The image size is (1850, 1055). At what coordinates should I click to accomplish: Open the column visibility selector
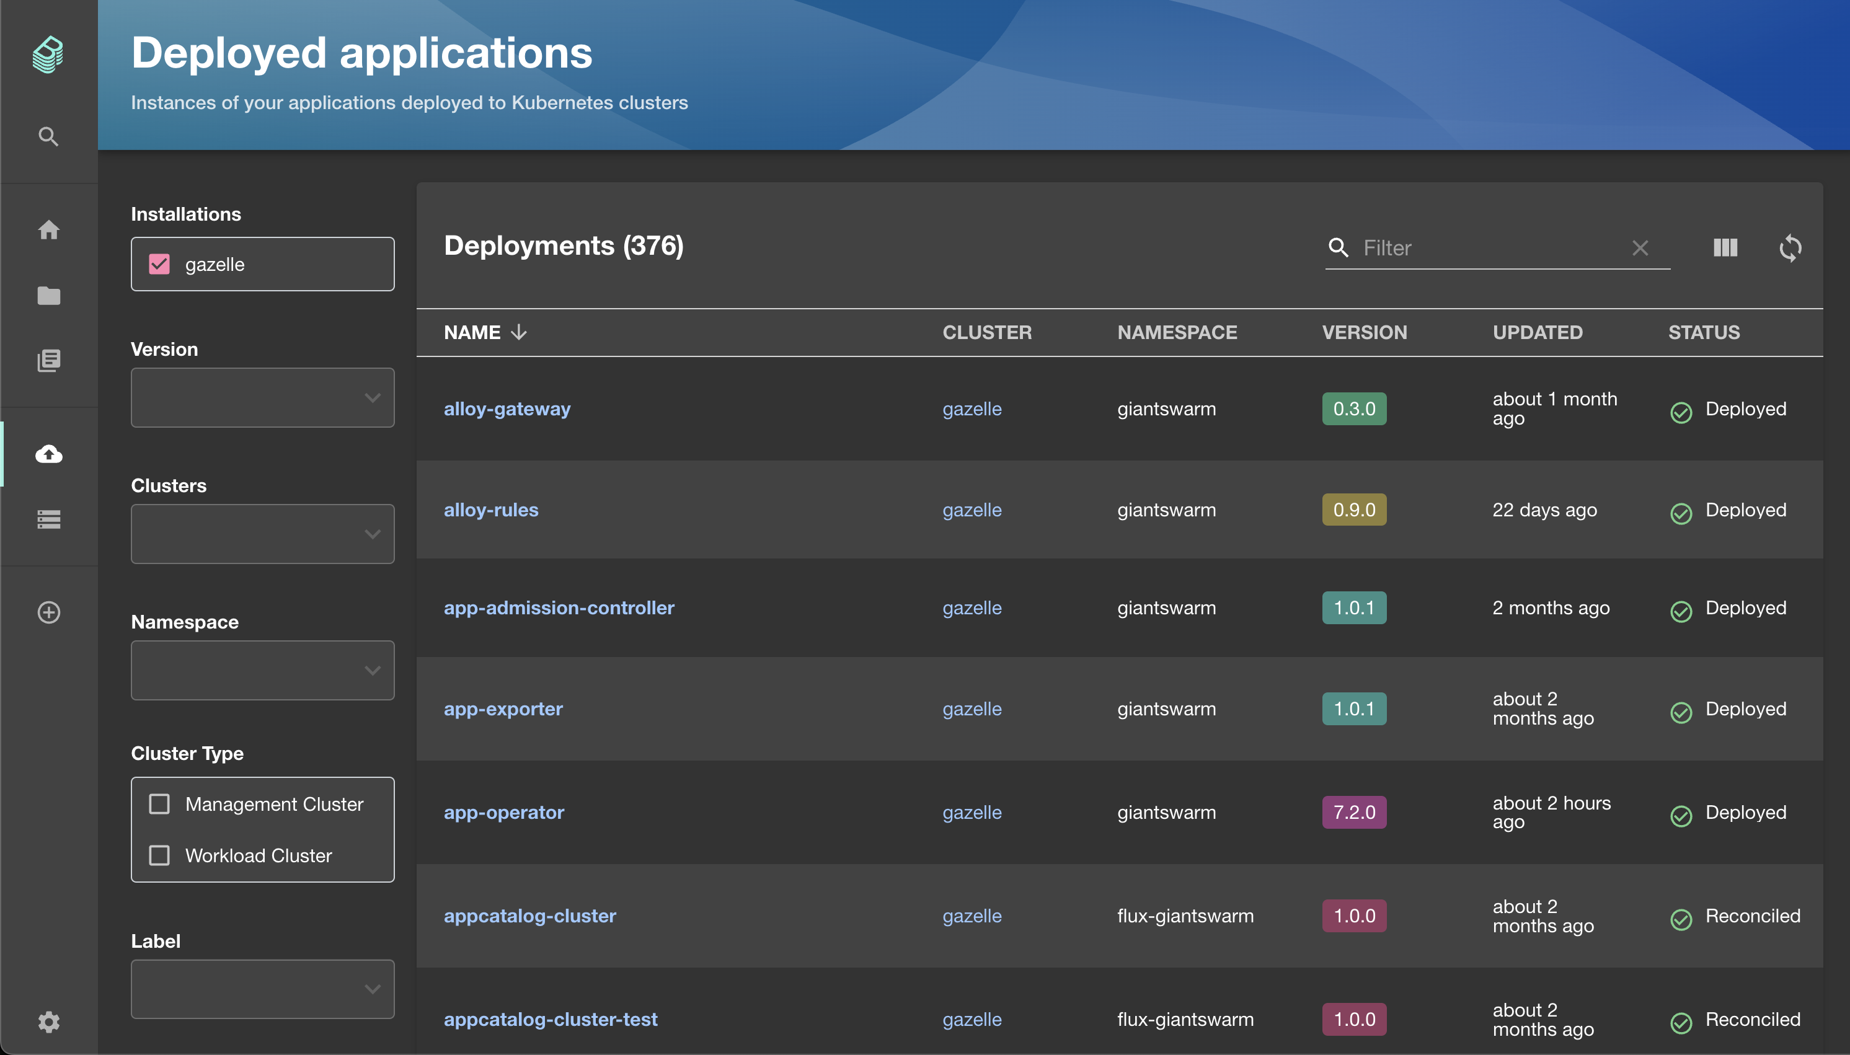click(1725, 248)
